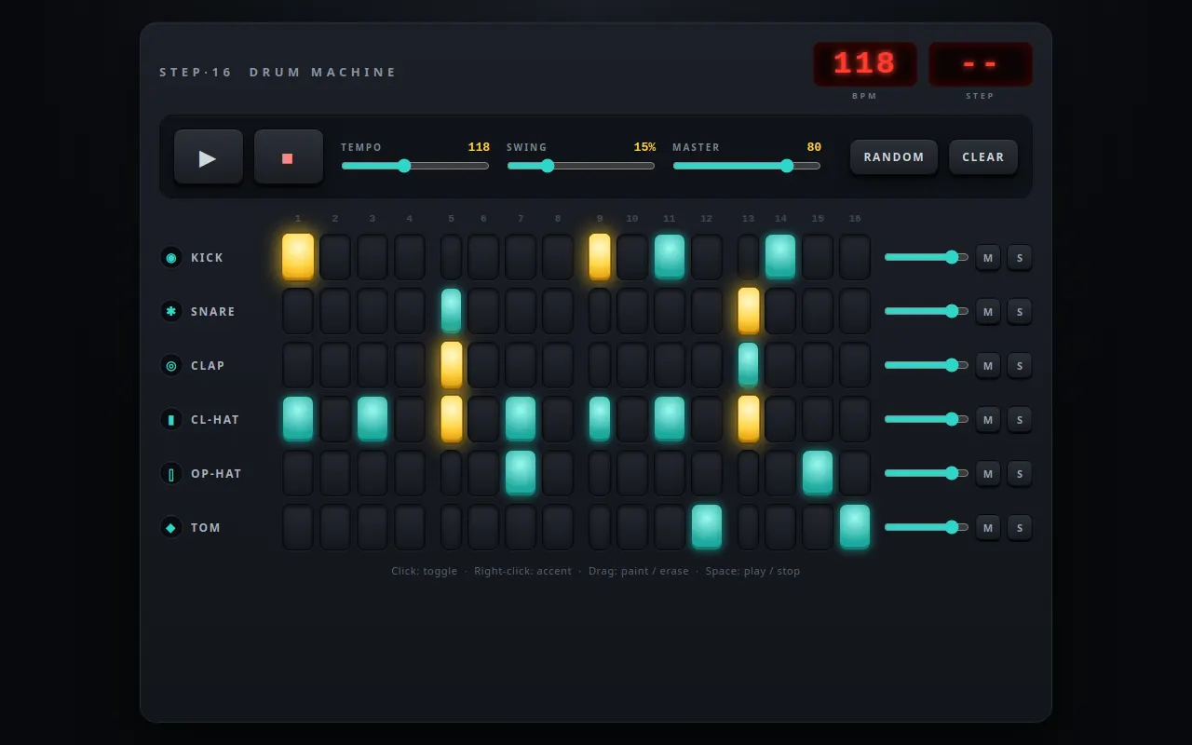The image size is (1192, 745).
Task: Toggle Snare step 13 accented pad
Action: click(x=749, y=311)
